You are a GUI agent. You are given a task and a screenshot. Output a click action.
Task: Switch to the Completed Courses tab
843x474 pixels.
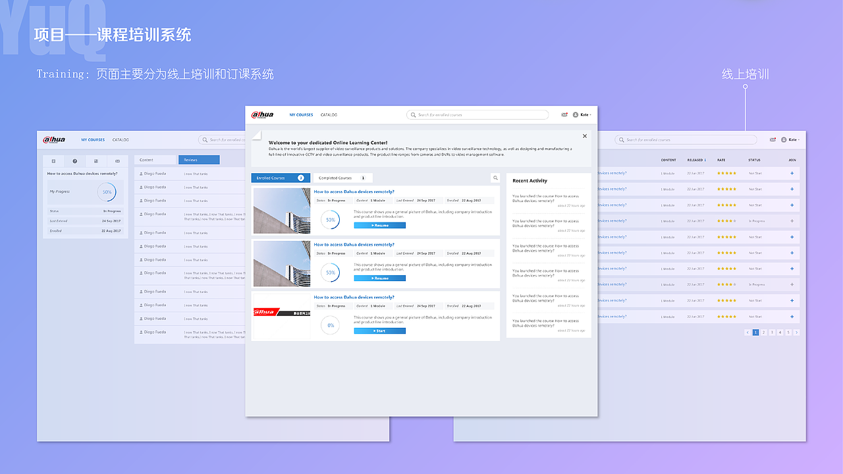coord(342,178)
